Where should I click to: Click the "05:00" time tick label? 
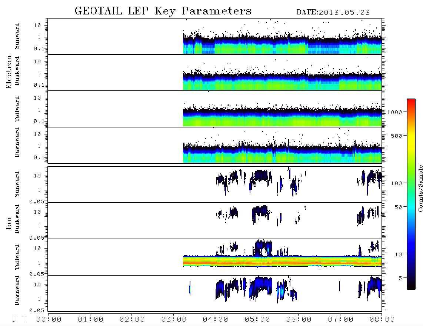tap(257, 319)
